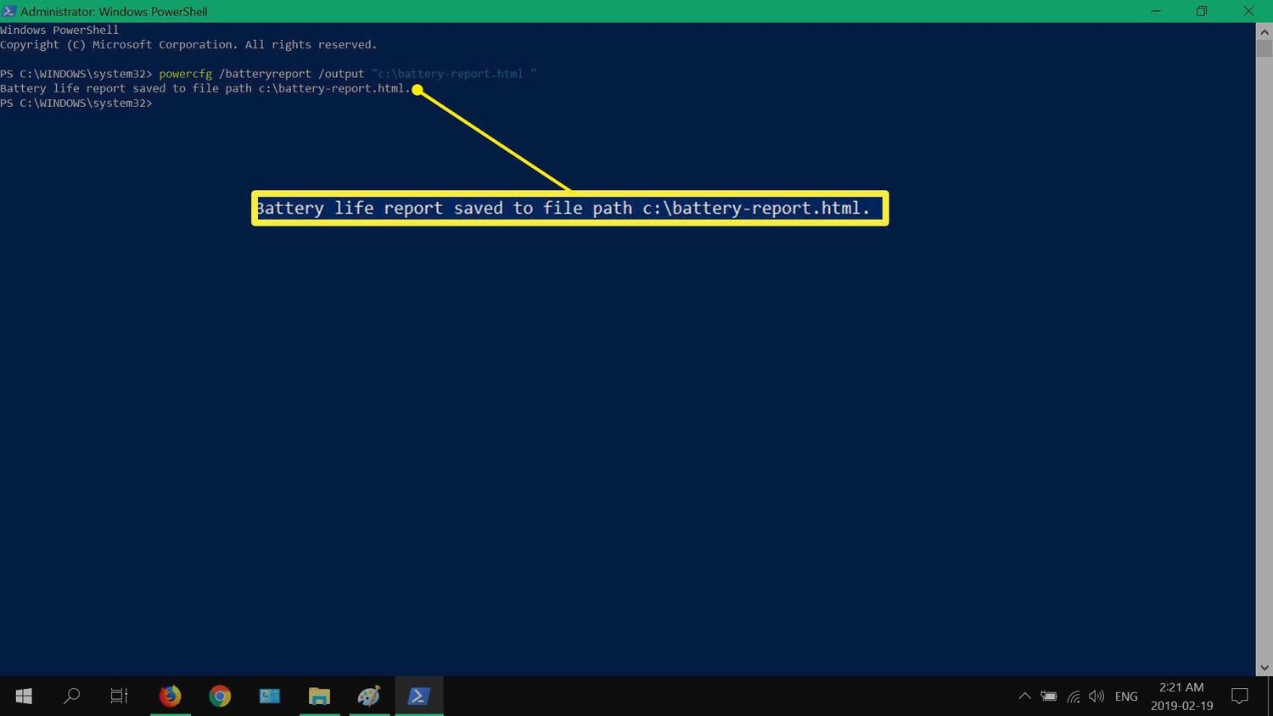Click the "Windows PowerShell" banner line in the console
Screen dimensions: 1273x716
point(59,30)
